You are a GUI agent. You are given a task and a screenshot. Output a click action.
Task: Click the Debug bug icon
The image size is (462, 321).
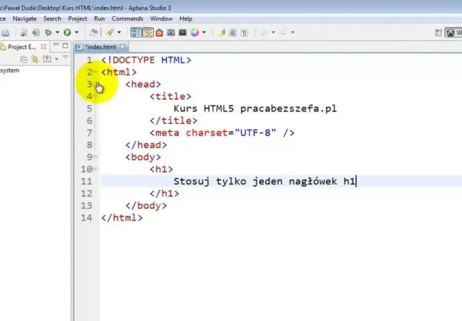(x=48, y=33)
